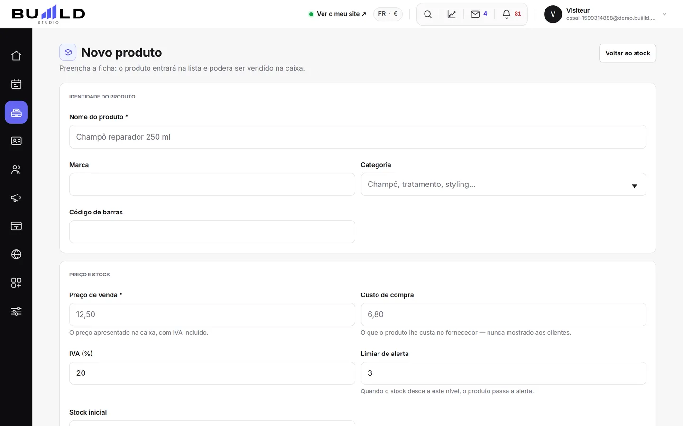Click the hint text about IVA incluído

(x=138, y=333)
